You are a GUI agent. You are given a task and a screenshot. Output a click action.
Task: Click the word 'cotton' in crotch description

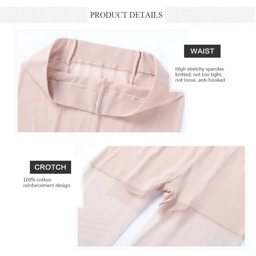click(44, 180)
